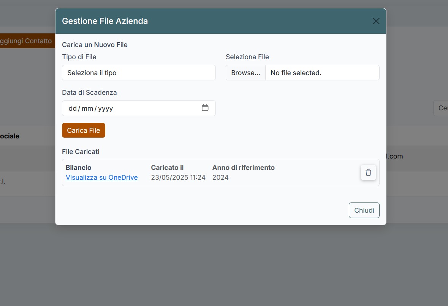Click the Caricato il date 23/05/2025 11:24
This screenshot has width=448, height=306.
point(178,177)
